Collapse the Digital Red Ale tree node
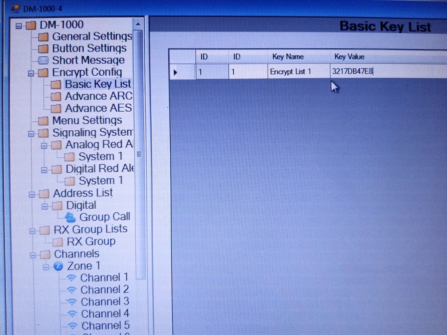 (44, 170)
